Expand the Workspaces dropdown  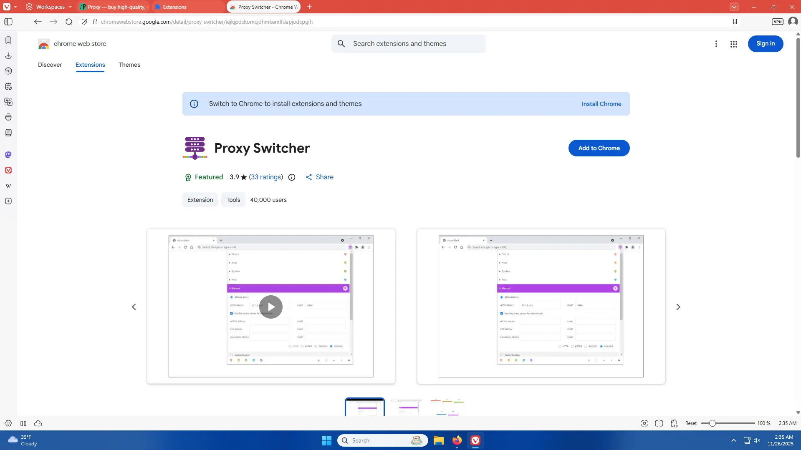(49, 7)
